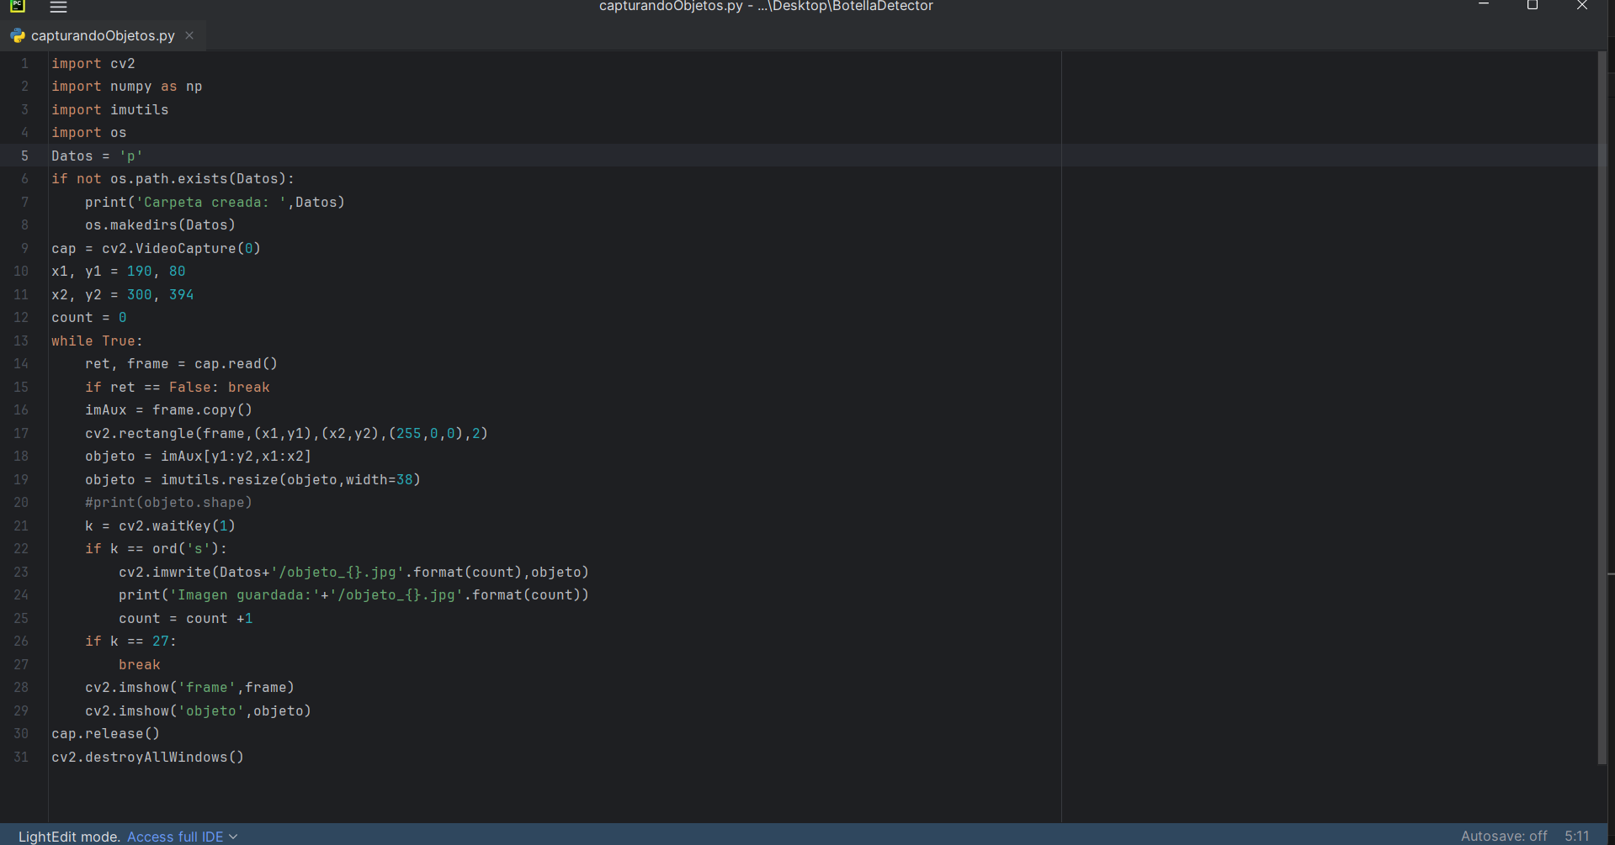The height and width of the screenshot is (845, 1615).
Task: Click 'if ret == False: break' line
Action: 178,387
